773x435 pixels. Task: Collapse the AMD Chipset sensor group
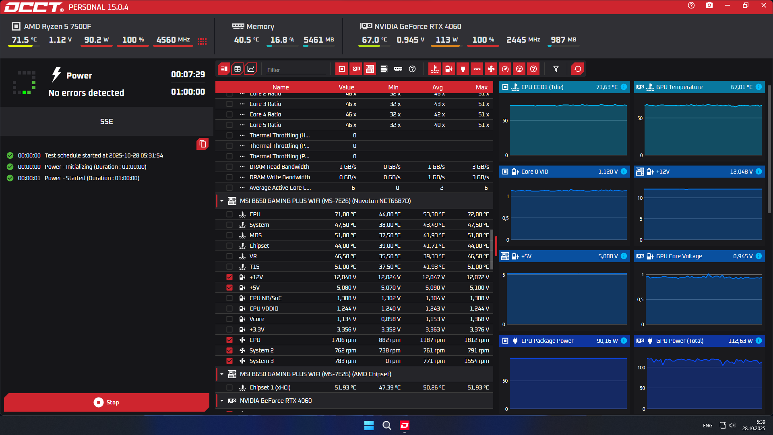[x=222, y=374]
